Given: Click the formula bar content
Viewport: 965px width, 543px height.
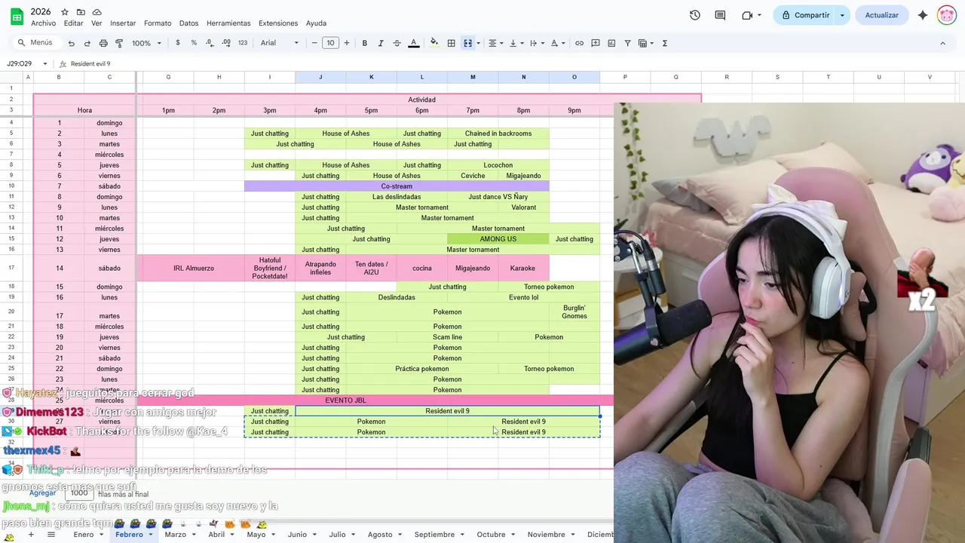Looking at the screenshot, I should 90,64.
